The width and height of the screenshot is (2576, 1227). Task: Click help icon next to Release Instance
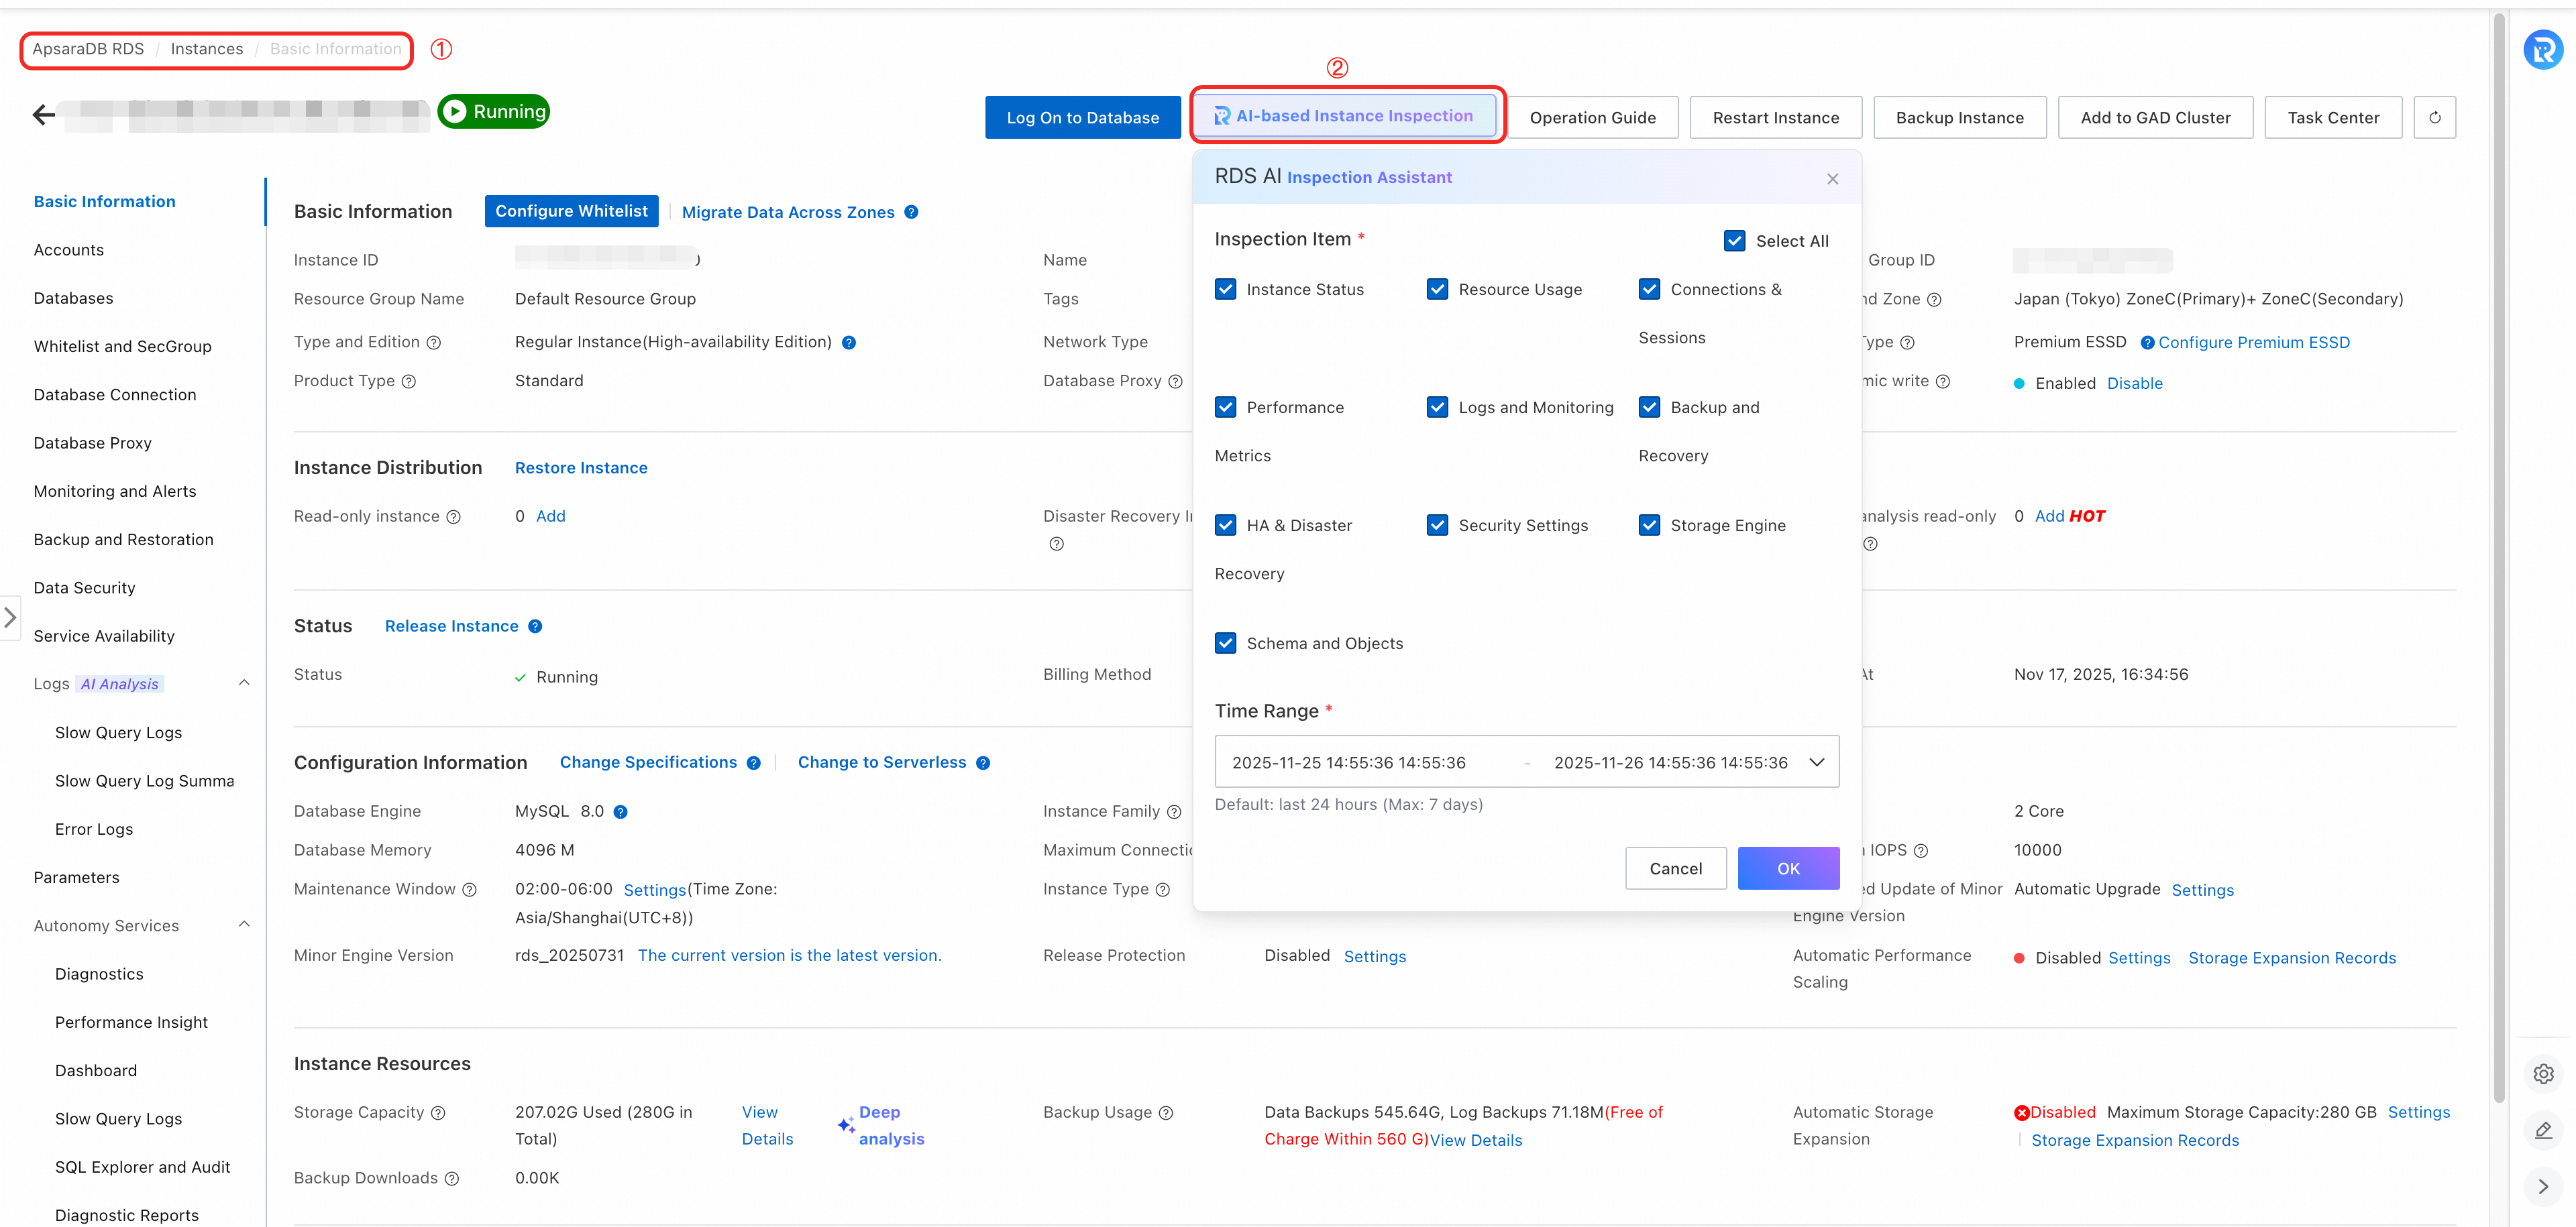coord(535,626)
